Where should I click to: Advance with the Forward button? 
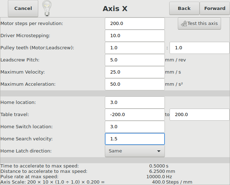[x=215, y=8]
